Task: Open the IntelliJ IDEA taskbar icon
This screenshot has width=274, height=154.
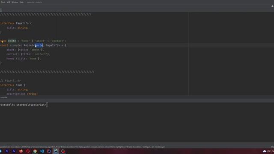Action: (x=49, y=151)
